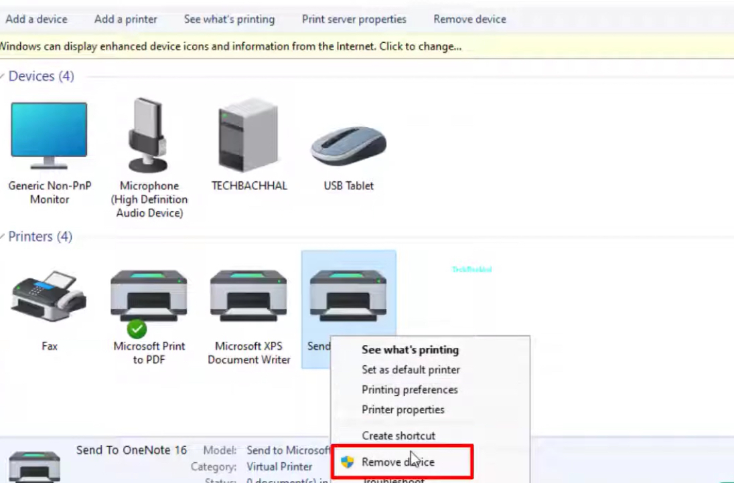Click the Microsoft Print to PDF label

pos(149,353)
